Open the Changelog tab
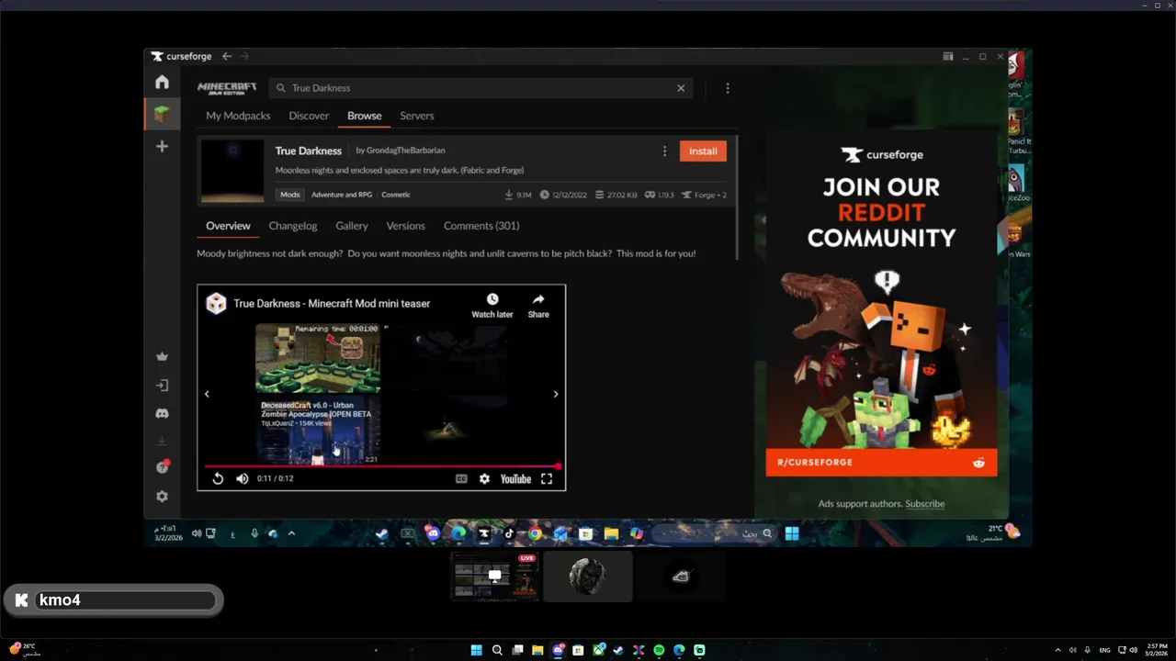1176x661 pixels. click(293, 226)
